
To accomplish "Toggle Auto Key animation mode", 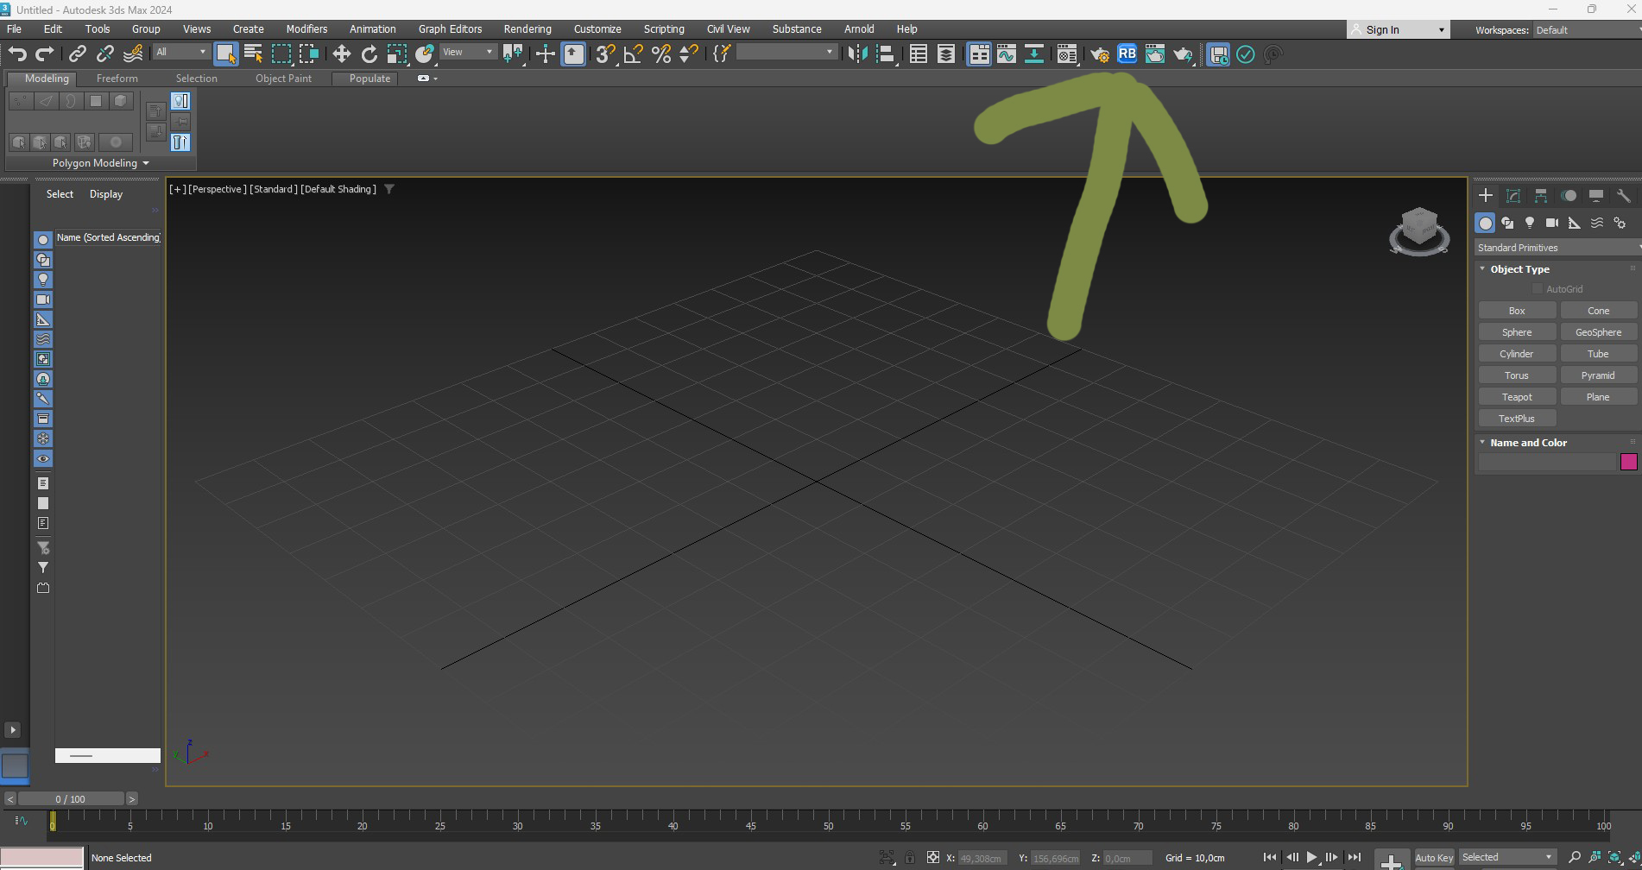I will coord(1434,858).
